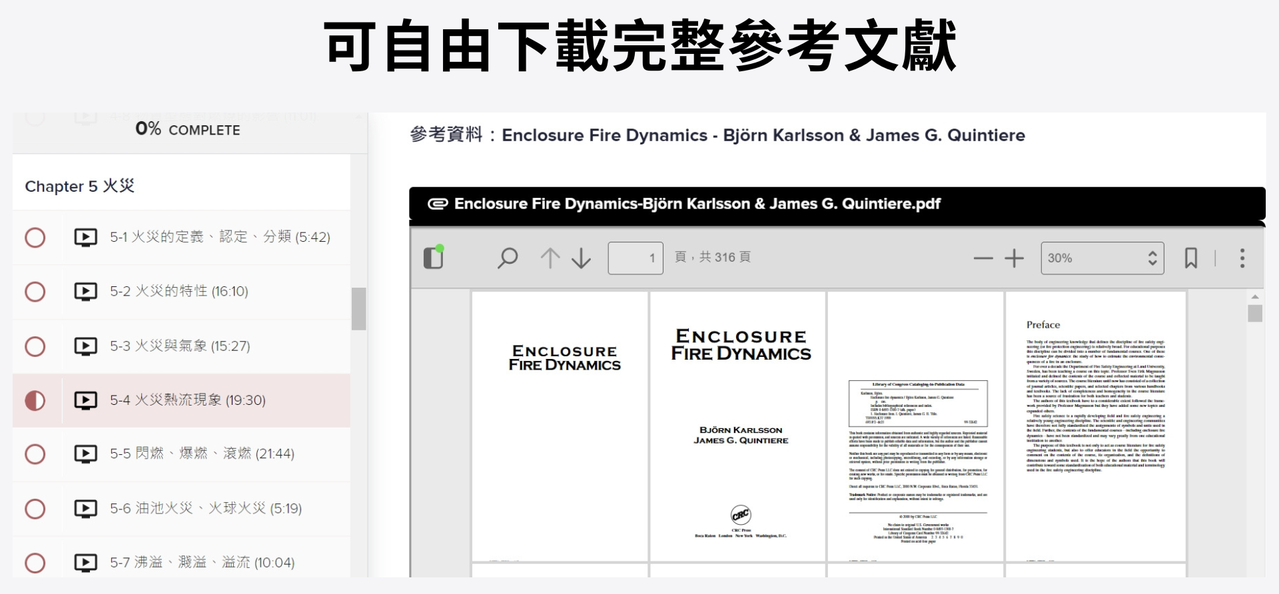Open the PDF search magnifier
The image size is (1279, 594).
(x=508, y=258)
